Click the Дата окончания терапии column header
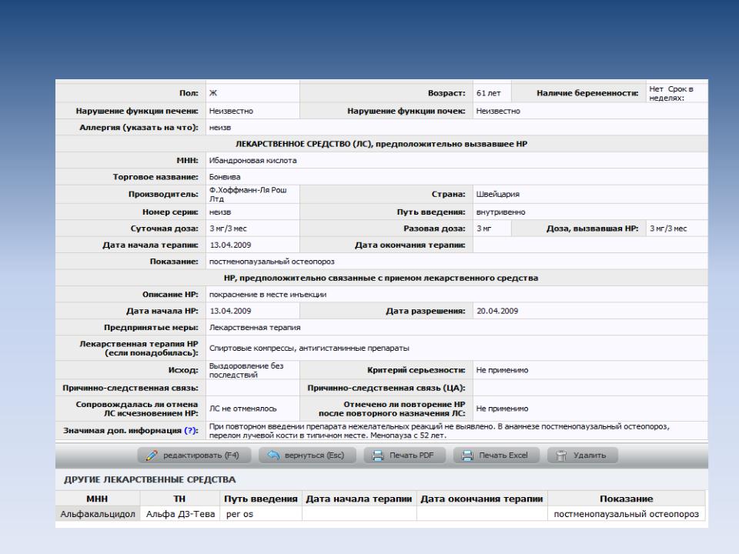 [x=482, y=499]
